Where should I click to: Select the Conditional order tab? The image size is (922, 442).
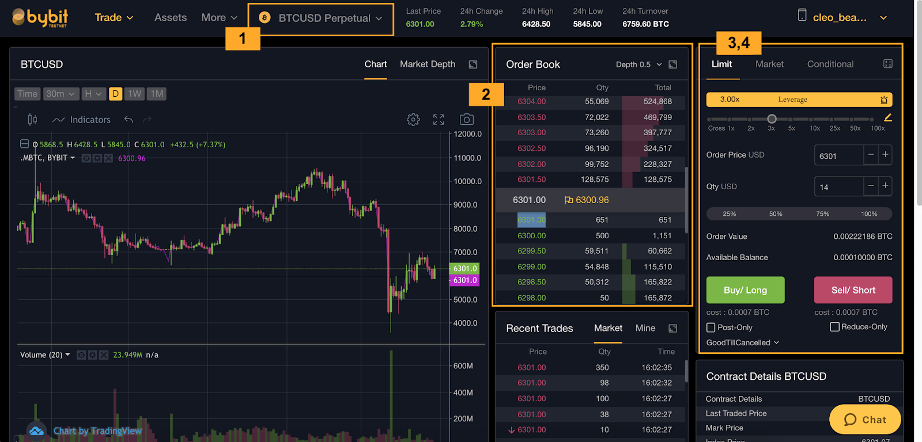pos(830,64)
